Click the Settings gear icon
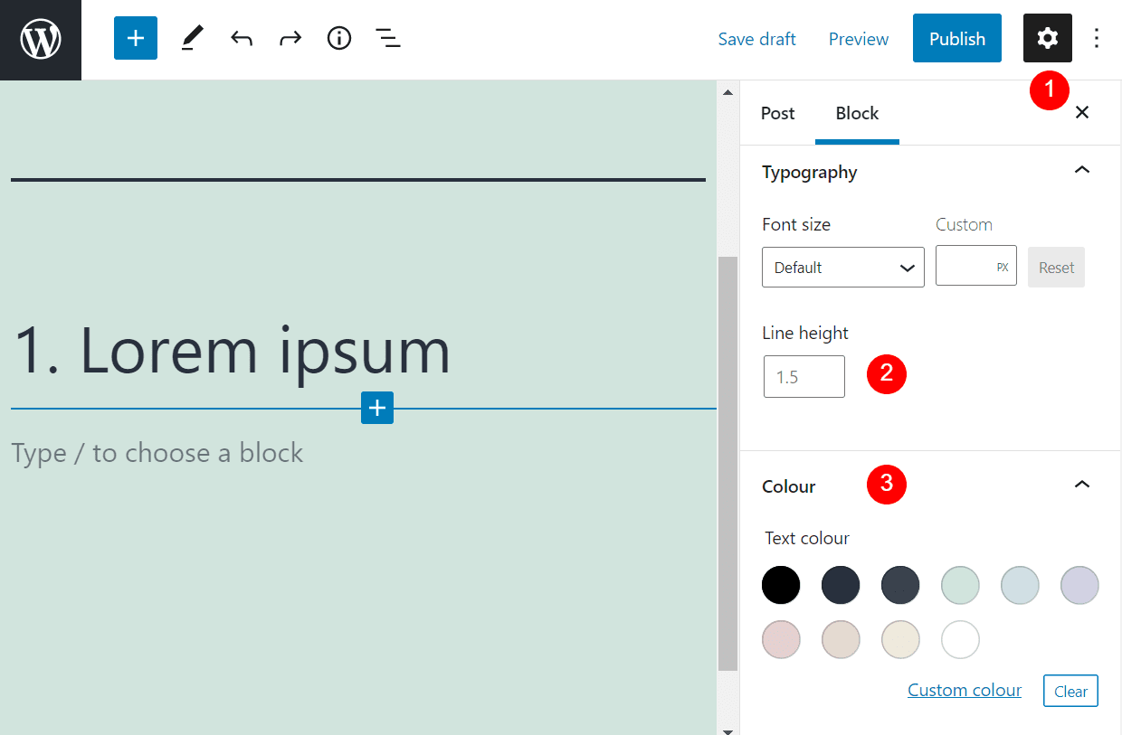This screenshot has height=735, width=1122. pyautogui.click(x=1047, y=38)
